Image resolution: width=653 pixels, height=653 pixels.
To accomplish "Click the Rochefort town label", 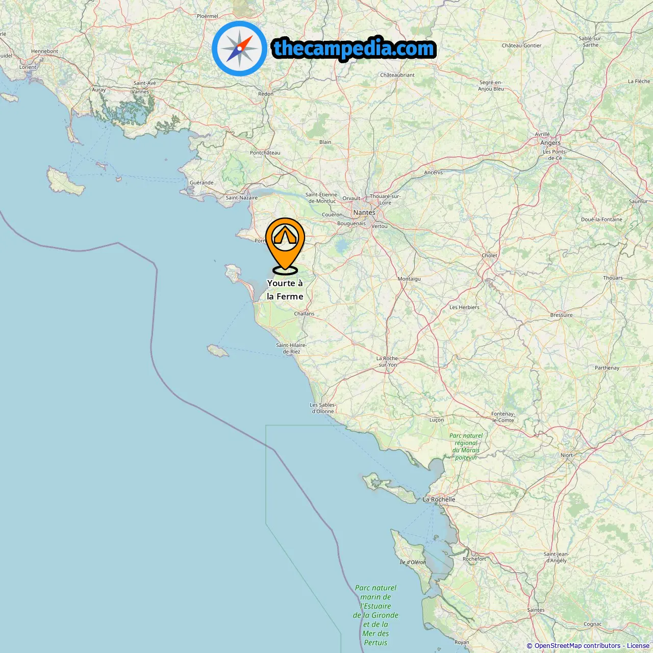I will (474, 559).
